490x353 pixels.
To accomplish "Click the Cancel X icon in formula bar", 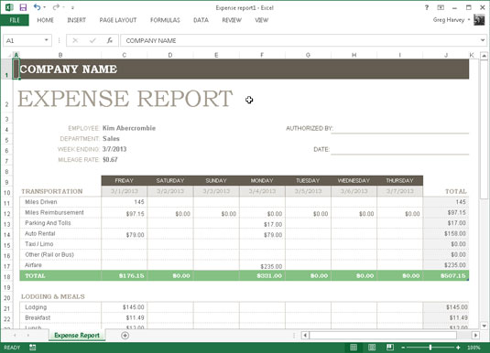I will click(75, 40).
